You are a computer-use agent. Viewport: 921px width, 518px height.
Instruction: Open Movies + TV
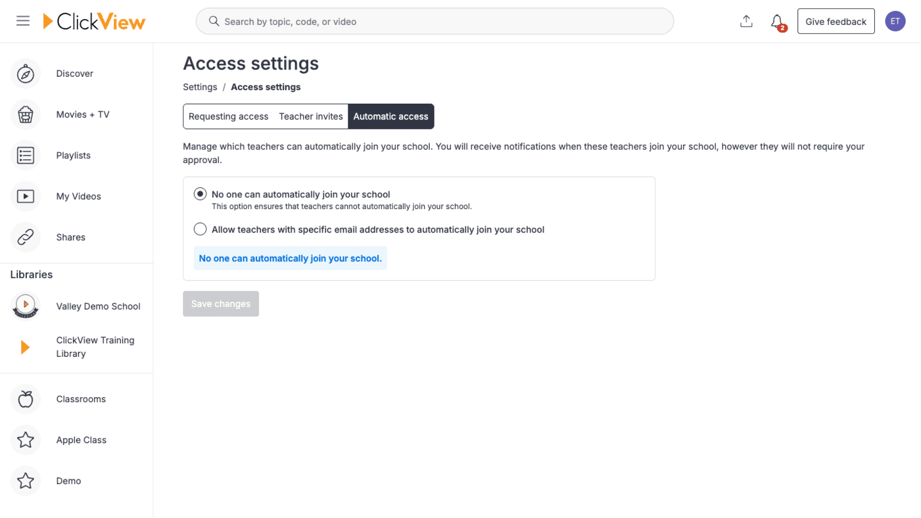pyautogui.click(x=83, y=114)
